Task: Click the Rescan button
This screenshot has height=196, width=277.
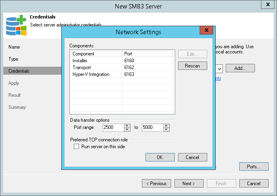Action: tap(192, 65)
